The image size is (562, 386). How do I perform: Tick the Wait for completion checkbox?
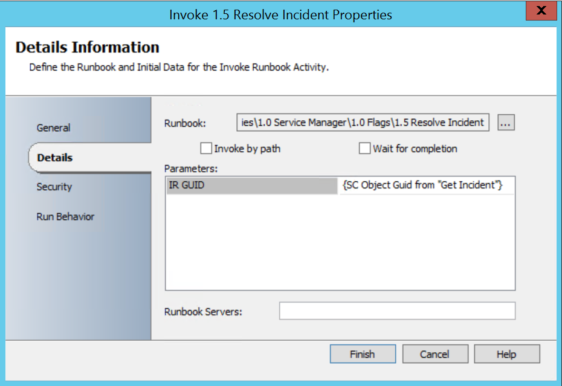pos(364,149)
